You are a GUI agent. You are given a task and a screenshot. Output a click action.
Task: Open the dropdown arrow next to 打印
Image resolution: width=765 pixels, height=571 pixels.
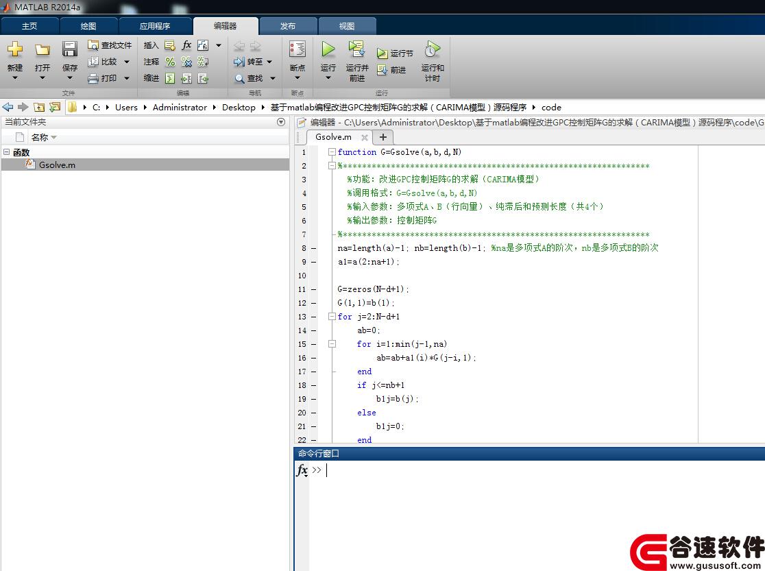(127, 78)
